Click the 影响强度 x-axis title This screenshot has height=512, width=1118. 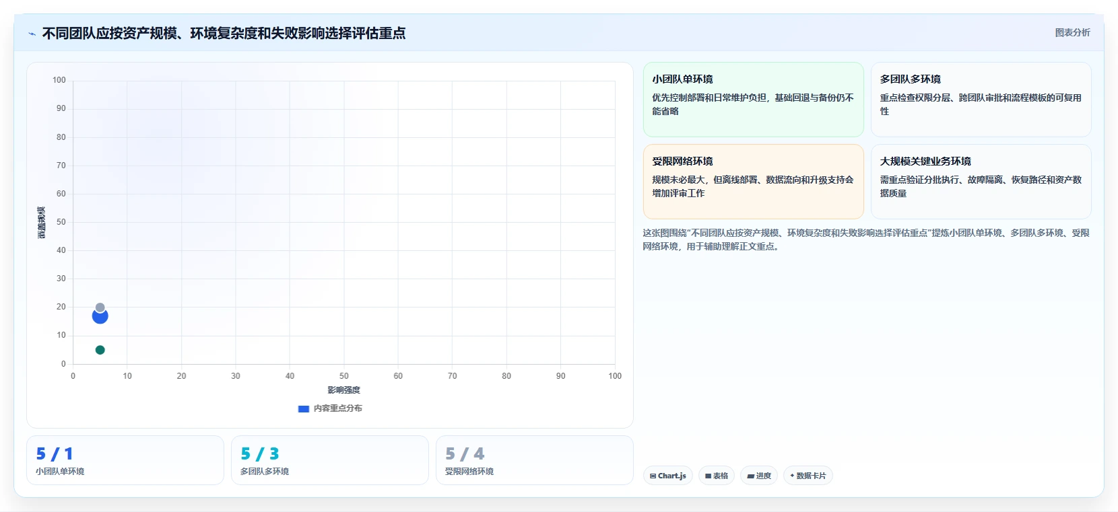tap(344, 390)
